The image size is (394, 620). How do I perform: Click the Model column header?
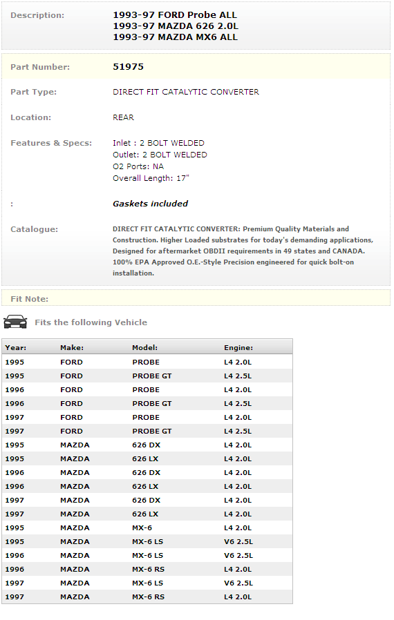144,347
